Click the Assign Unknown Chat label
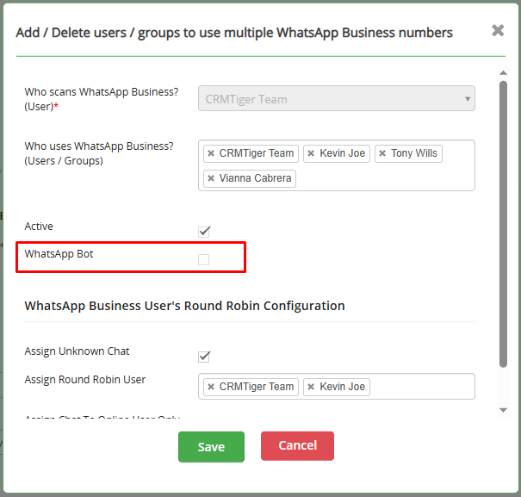521x497 pixels. 77,351
